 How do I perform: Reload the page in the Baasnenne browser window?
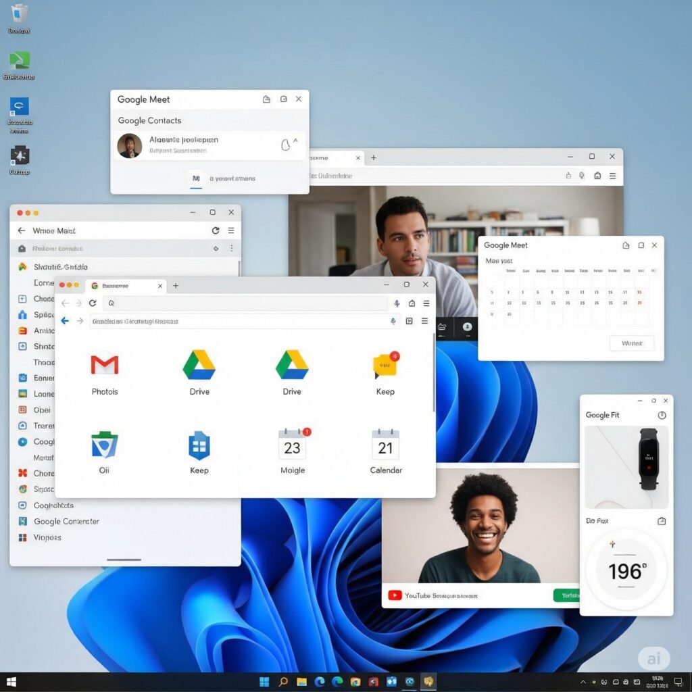[92, 303]
